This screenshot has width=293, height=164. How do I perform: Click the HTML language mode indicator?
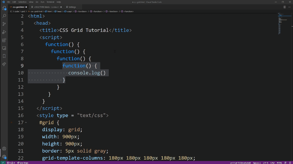(279, 163)
